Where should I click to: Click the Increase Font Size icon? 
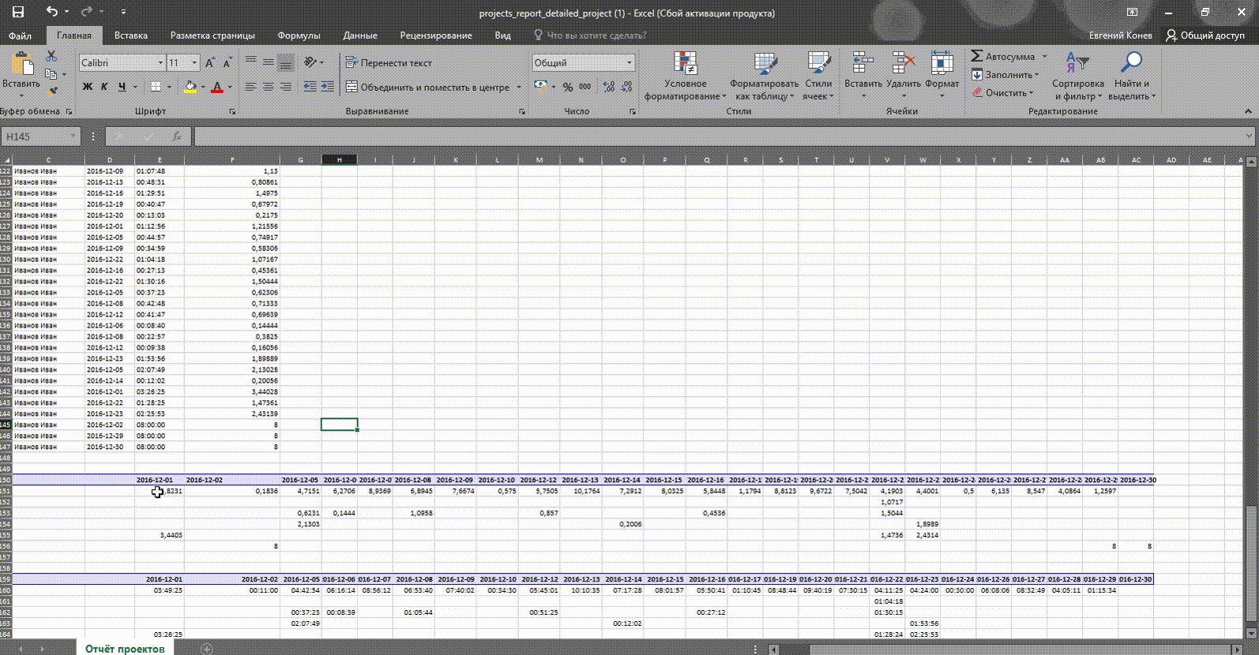pyautogui.click(x=210, y=63)
